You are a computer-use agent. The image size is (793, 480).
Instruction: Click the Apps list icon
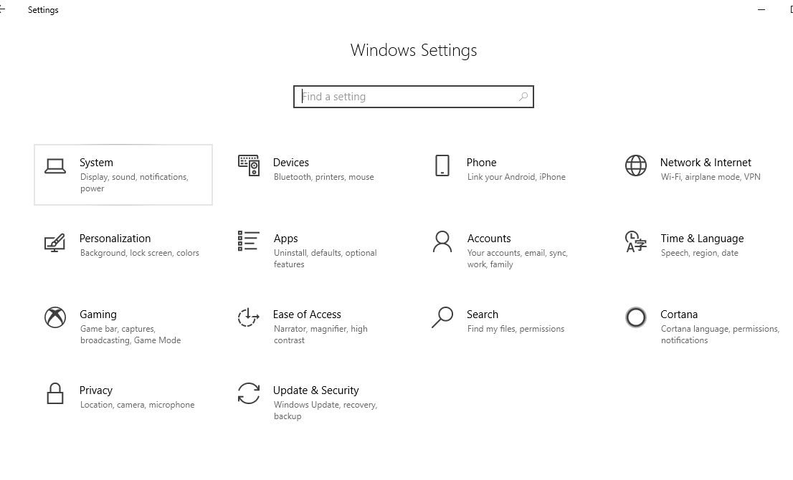coord(247,241)
